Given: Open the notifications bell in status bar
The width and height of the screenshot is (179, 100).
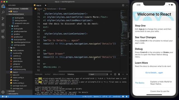Looking at the screenshot, I should 127,96.
